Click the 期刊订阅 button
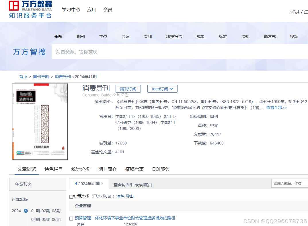Image resolution: width=308 pixels, height=226 pixels. [128, 89]
